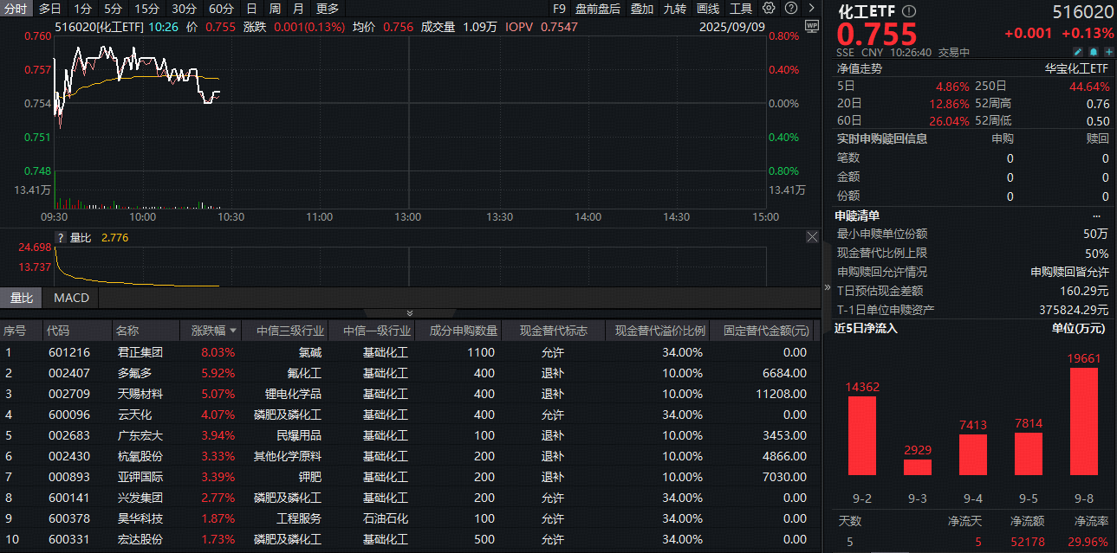Open the settings gear icon in the toolbar

tap(768, 8)
